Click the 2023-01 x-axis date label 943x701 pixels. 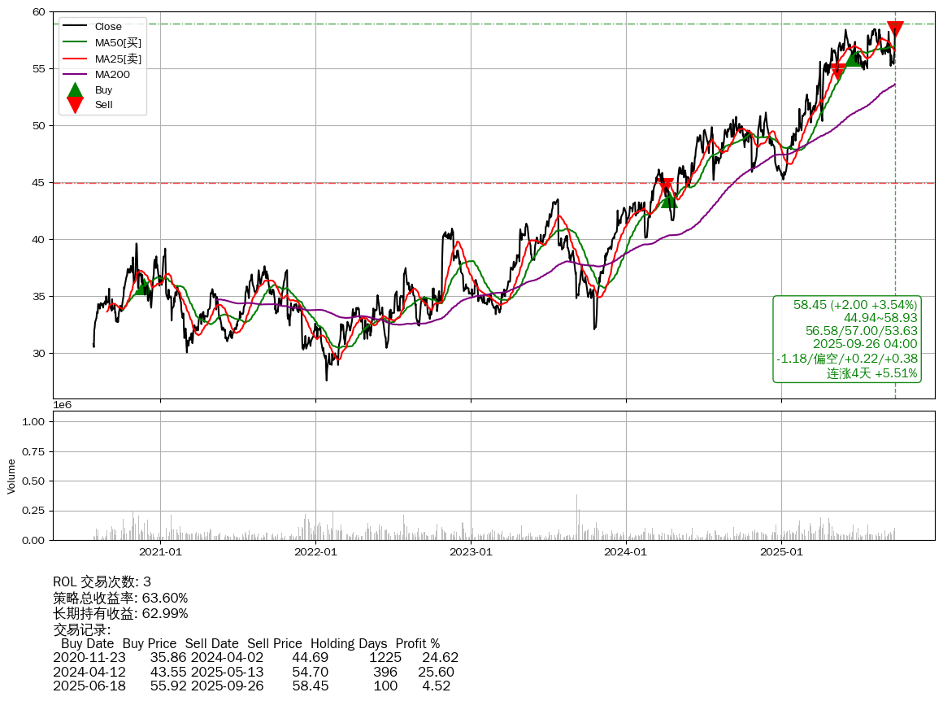[x=471, y=552]
